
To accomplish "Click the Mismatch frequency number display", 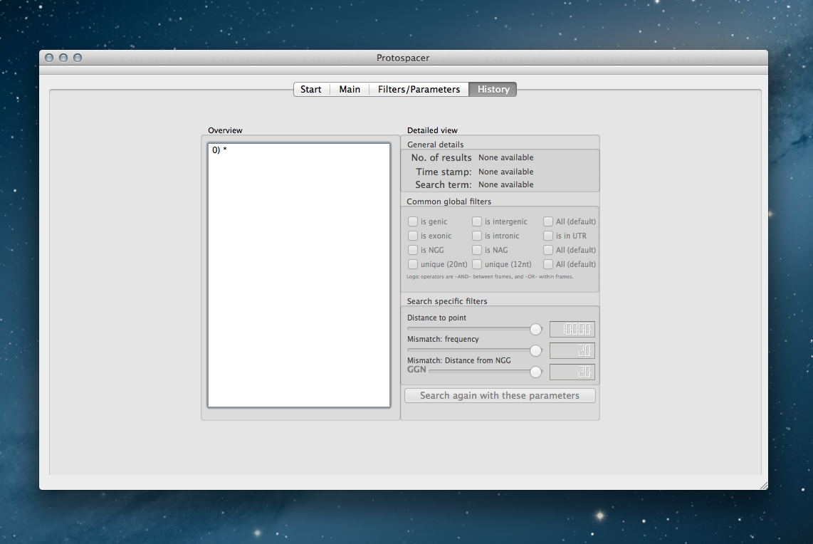I will click(x=572, y=351).
